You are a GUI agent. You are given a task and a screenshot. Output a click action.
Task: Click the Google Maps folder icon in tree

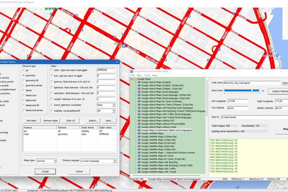click(135, 79)
